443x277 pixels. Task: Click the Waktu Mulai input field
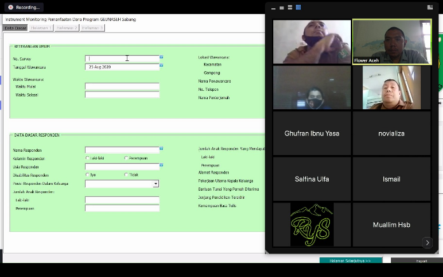pyautogui.click(x=122, y=86)
